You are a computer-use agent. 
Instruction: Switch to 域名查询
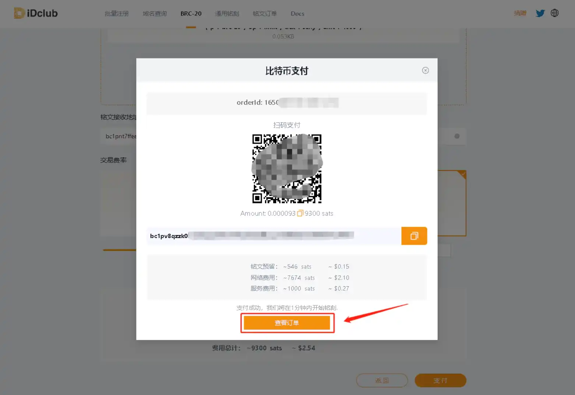pos(154,14)
